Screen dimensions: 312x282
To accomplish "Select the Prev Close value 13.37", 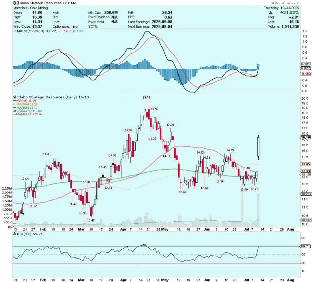I will pyautogui.click(x=37, y=27).
